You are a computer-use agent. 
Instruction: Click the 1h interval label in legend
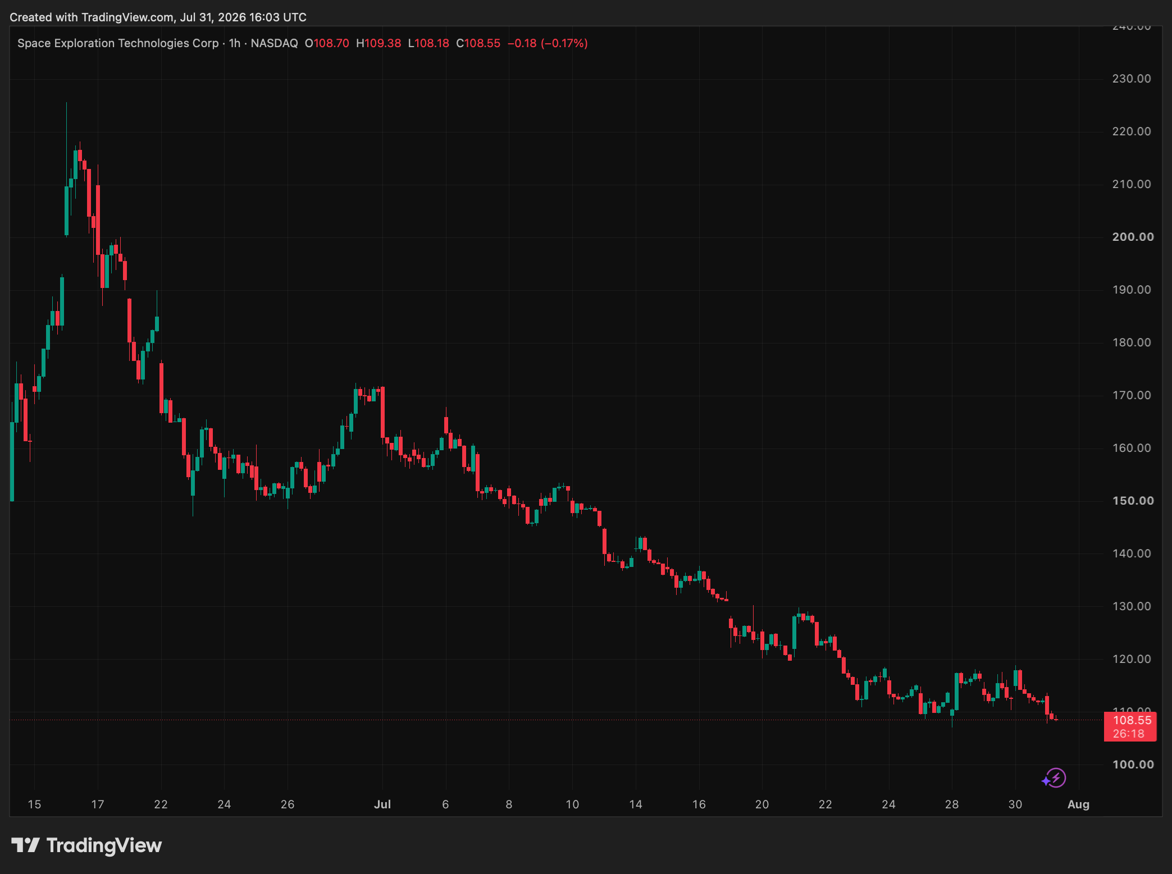tap(235, 43)
